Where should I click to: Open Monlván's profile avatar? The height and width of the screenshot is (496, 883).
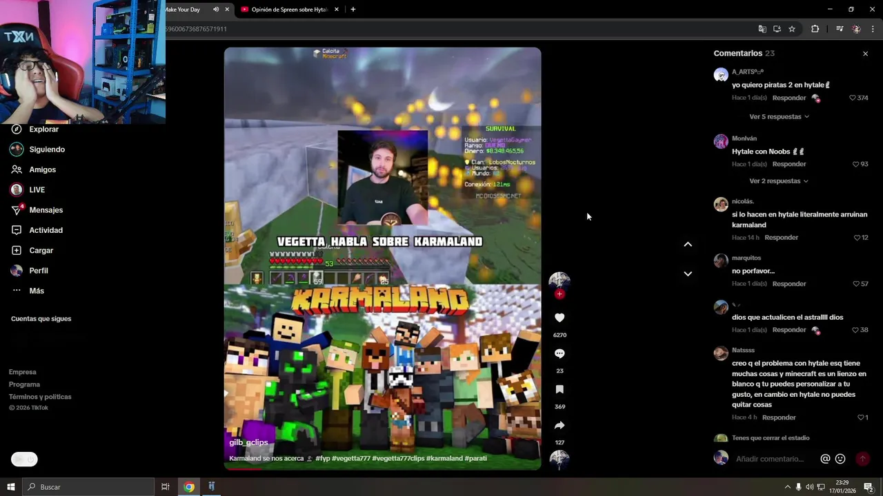721,142
